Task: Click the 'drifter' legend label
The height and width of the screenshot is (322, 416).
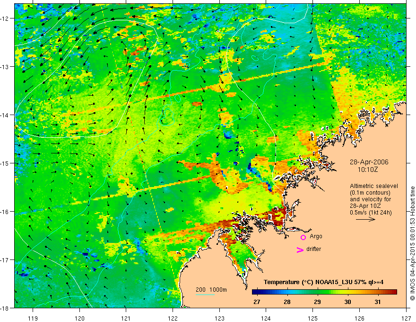Action: (313, 249)
